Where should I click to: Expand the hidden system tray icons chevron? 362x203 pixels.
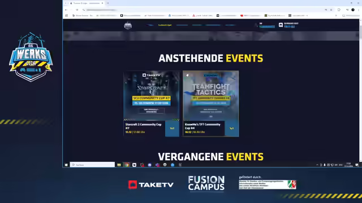tap(317, 165)
